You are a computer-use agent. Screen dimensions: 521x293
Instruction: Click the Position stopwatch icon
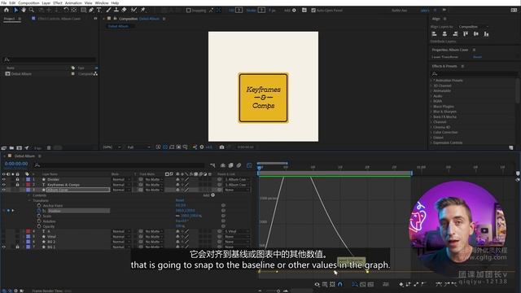pyautogui.click(x=39, y=211)
